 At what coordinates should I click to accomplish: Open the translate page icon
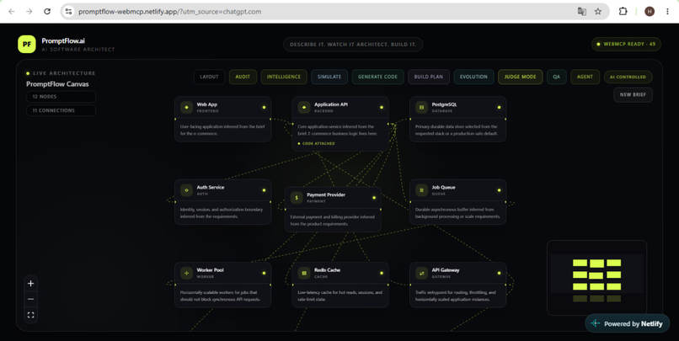coord(582,12)
